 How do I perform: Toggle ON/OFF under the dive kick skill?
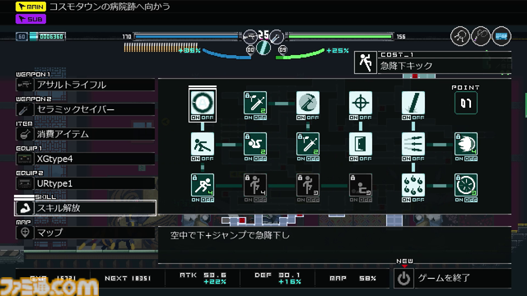[x=203, y=159]
